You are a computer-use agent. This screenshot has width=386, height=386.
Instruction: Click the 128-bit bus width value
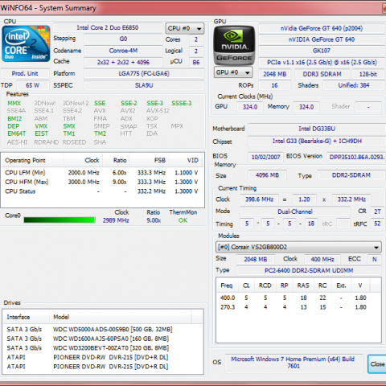click(x=368, y=74)
